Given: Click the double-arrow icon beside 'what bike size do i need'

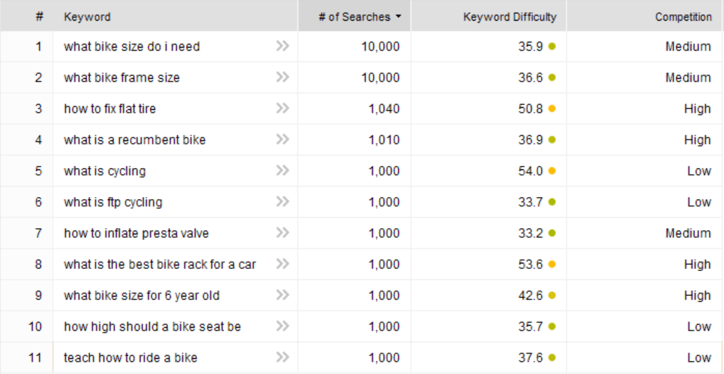Looking at the screenshot, I should pyautogui.click(x=282, y=46).
